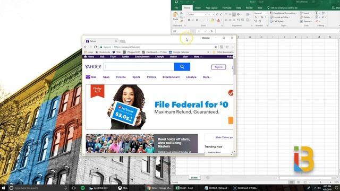Viewport: 340px width, 191px height.
Task: Open Format as Table dropdown
Action: 280,17
